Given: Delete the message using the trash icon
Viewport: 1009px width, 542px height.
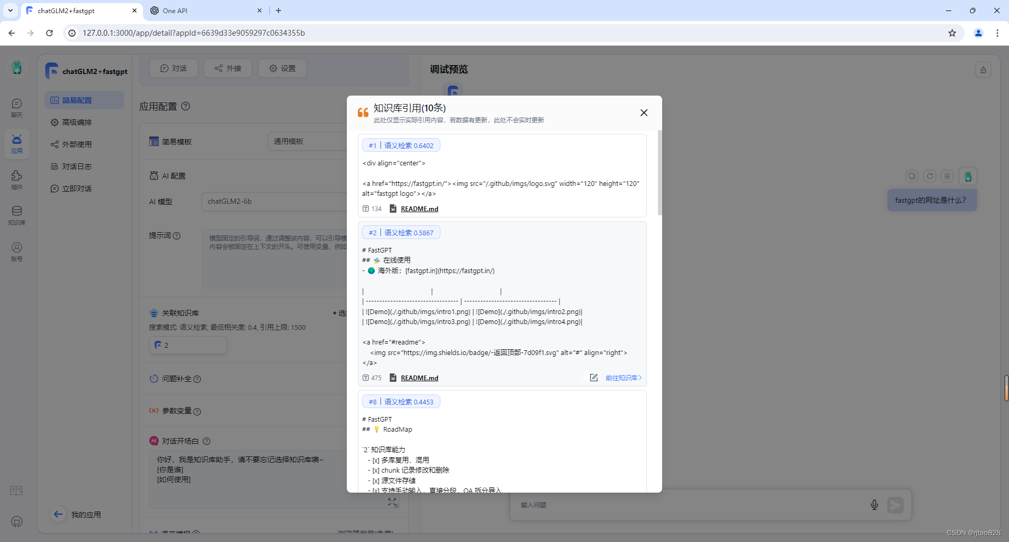Looking at the screenshot, I should click(948, 176).
